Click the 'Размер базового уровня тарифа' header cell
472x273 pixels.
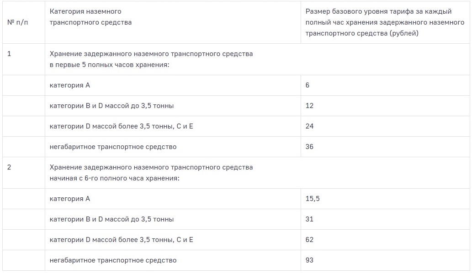click(385, 22)
